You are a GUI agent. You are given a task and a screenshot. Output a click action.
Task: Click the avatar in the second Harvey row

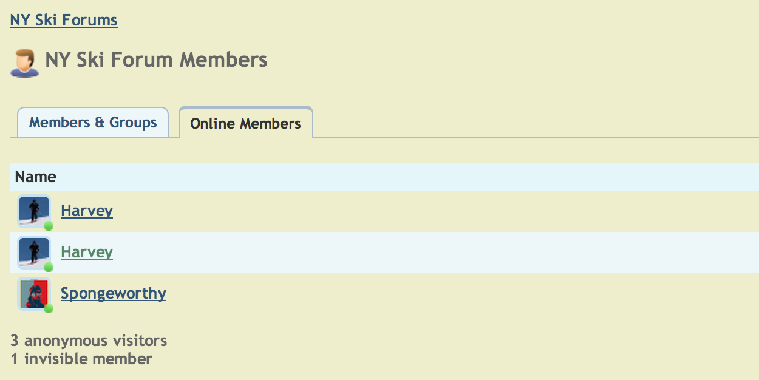tap(33, 251)
